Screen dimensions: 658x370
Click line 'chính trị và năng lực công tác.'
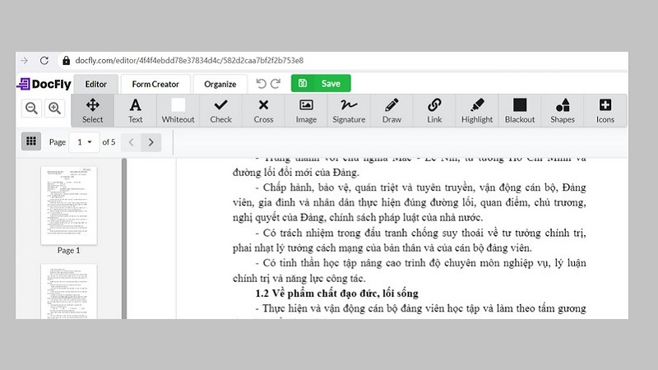coord(299,278)
